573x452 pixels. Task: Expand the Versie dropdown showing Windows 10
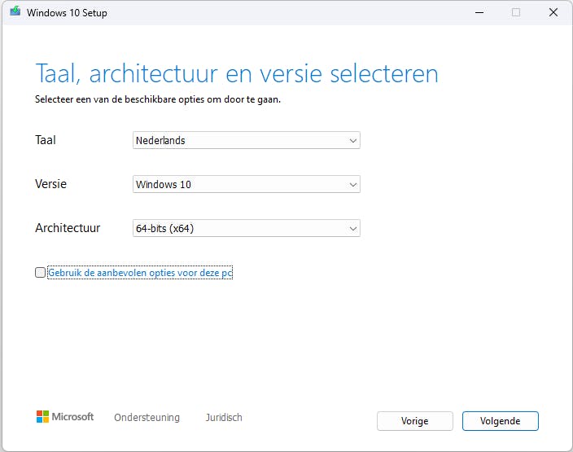[246, 184]
